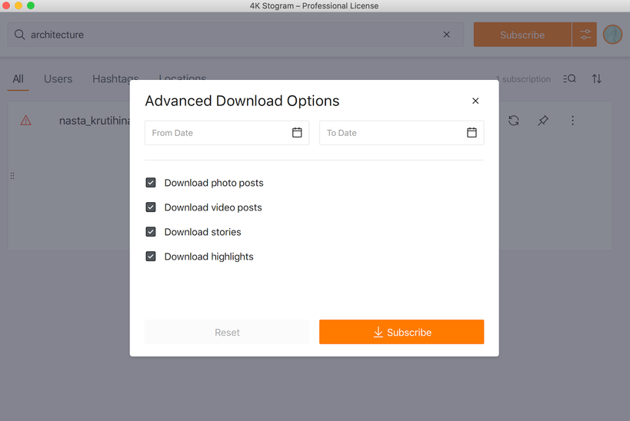This screenshot has width=630, height=421.
Task: Refresh the nasta_krutihina subscription
Action: pyautogui.click(x=514, y=121)
